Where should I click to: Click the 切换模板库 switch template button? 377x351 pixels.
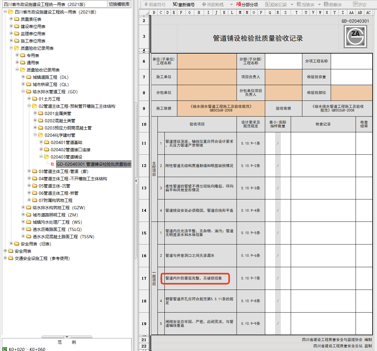119,4
